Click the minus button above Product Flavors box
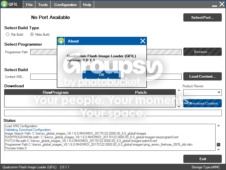Image resolution: width=226 pixels, height=170 pixels. point(179,90)
